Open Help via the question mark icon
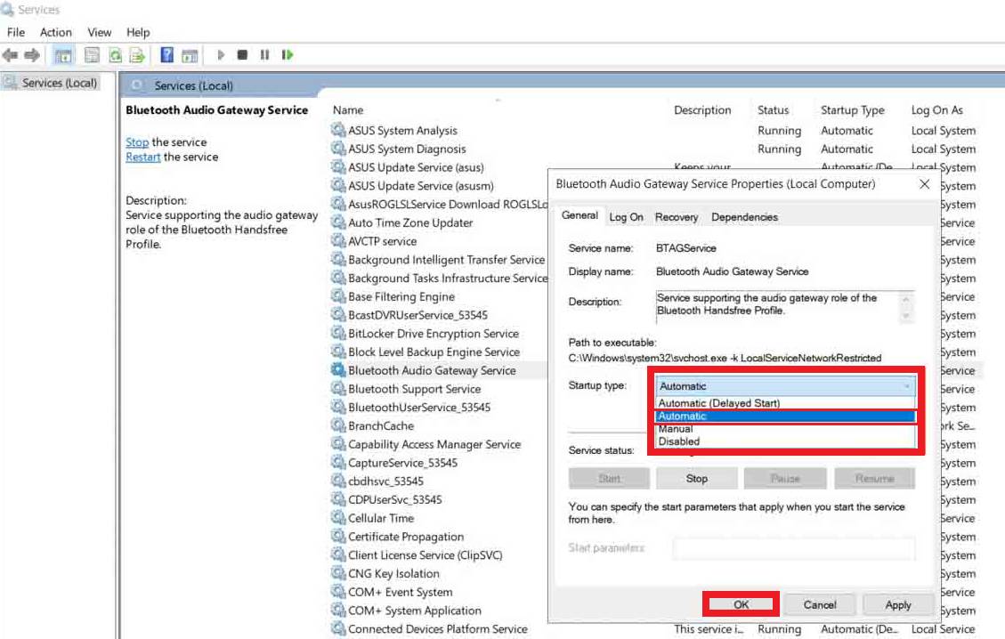The width and height of the screenshot is (1005, 639). tap(166, 55)
